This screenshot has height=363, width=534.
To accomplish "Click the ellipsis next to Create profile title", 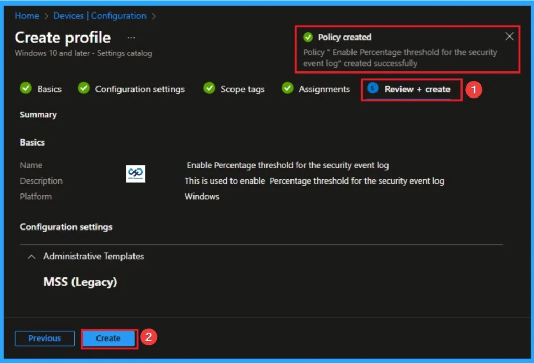I will click(x=131, y=37).
